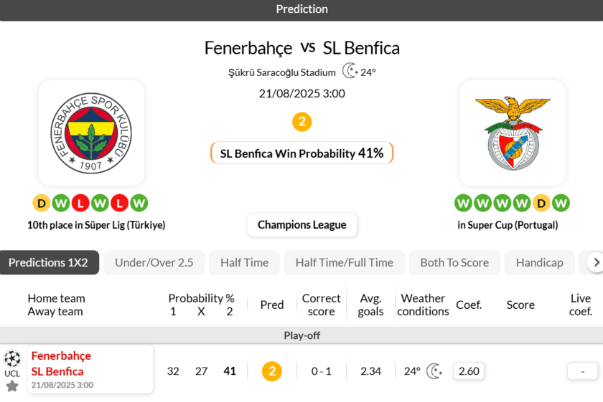Click the SL Benfica eagle crest logo
The width and height of the screenshot is (603, 402).
click(x=512, y=133)
